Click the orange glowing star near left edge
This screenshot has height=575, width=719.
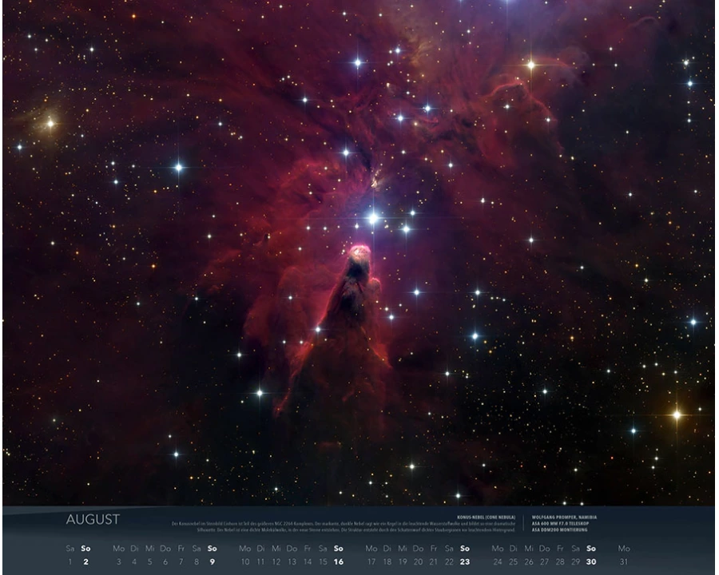click(50, 123)
